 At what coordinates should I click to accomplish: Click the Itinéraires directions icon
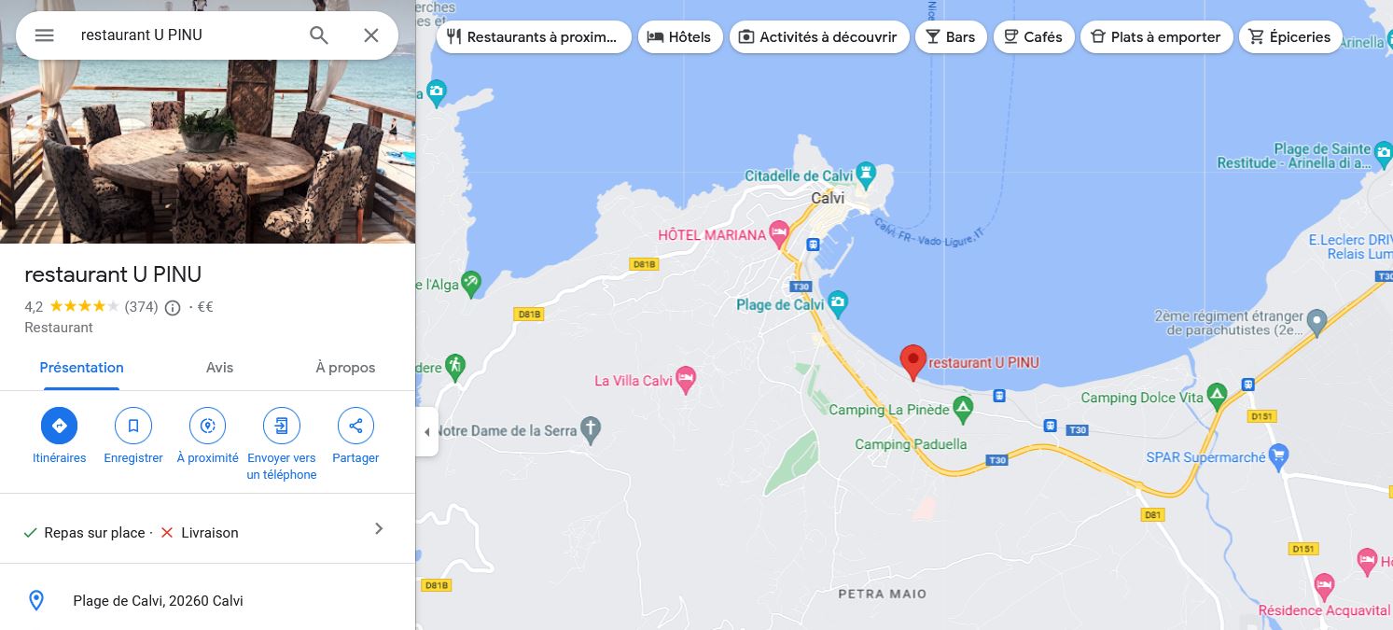(60, 426)
